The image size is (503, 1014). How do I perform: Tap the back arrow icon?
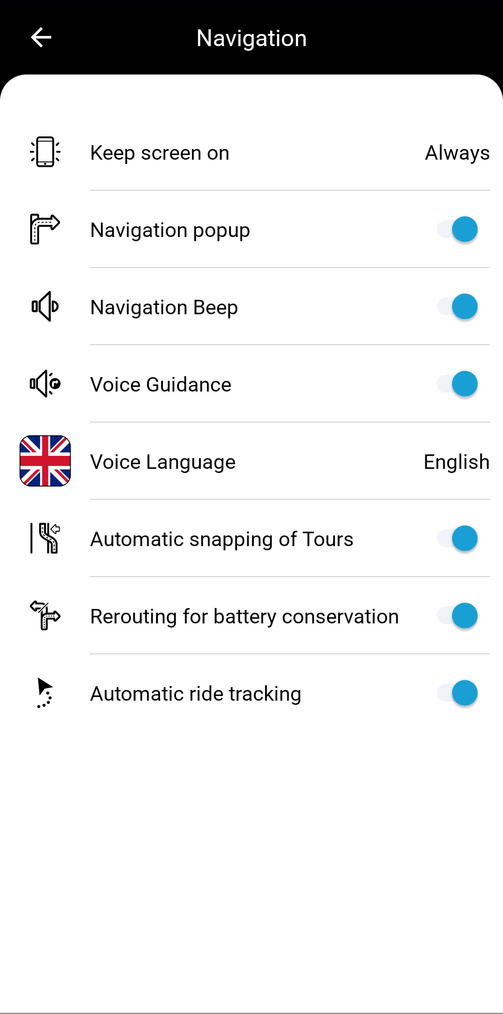pos(41,38)
